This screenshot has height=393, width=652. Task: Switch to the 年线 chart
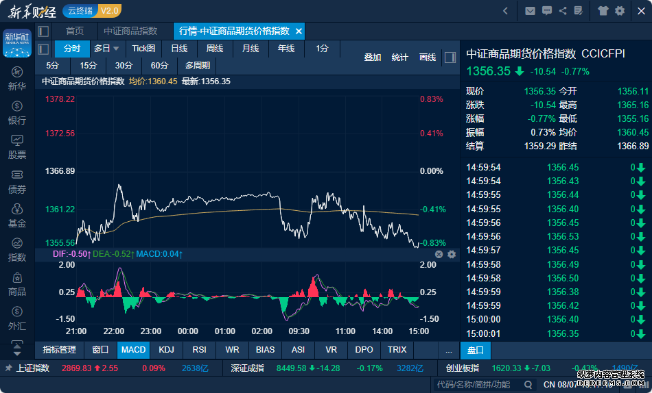(x=286, y=49)
